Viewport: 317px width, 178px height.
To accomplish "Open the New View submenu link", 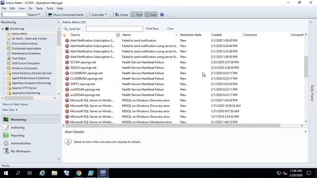I will click(x=10, y=110).
